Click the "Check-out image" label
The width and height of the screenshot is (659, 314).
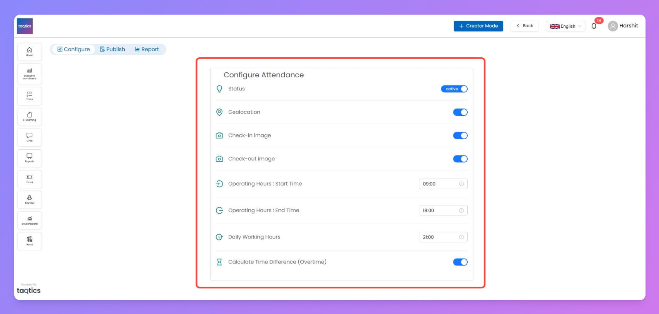(251, 159)
